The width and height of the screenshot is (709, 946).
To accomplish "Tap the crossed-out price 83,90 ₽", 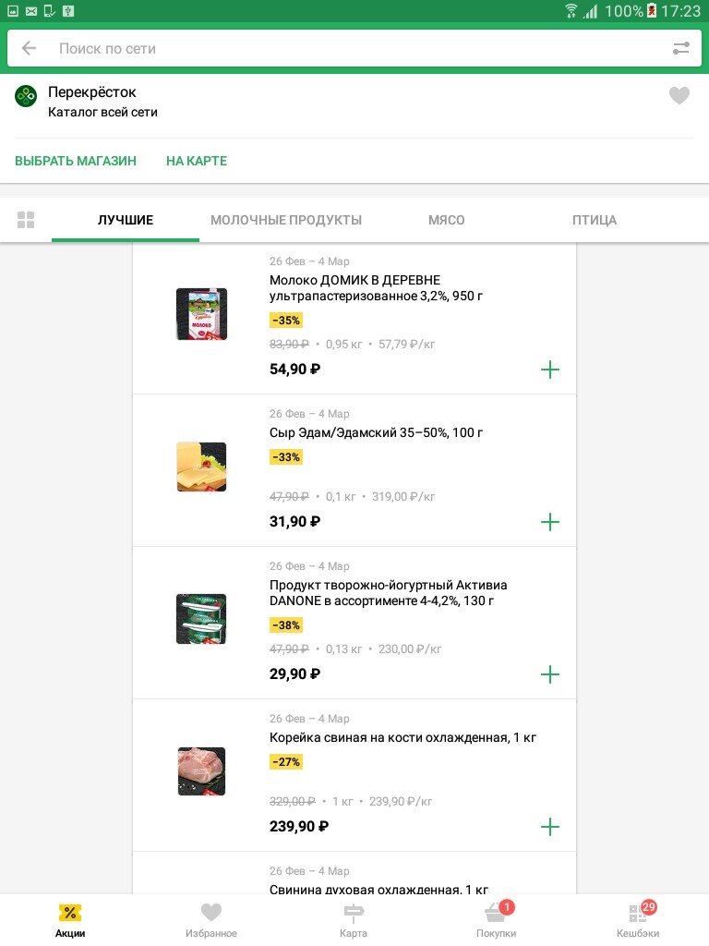I will click(289, 345).
